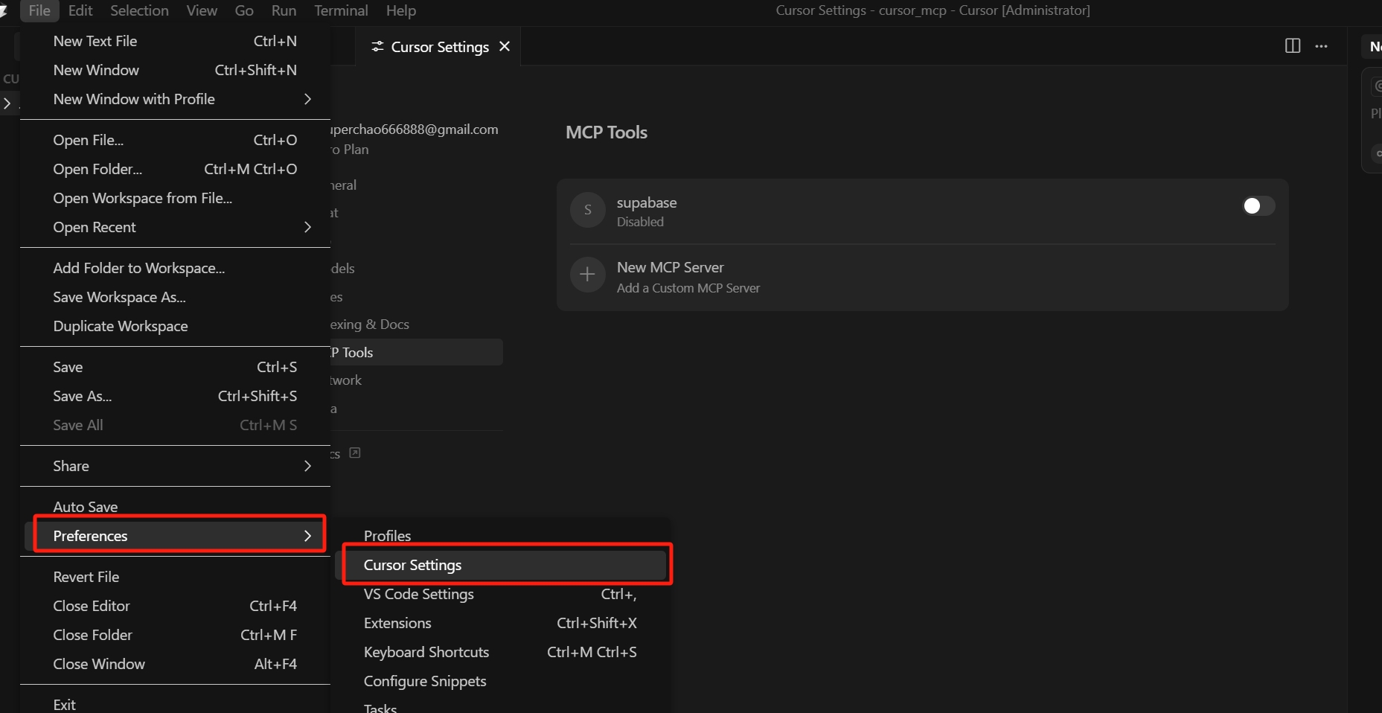1382x713 pixels.
Task: Choose Revert File
Action: coord(175,577)
